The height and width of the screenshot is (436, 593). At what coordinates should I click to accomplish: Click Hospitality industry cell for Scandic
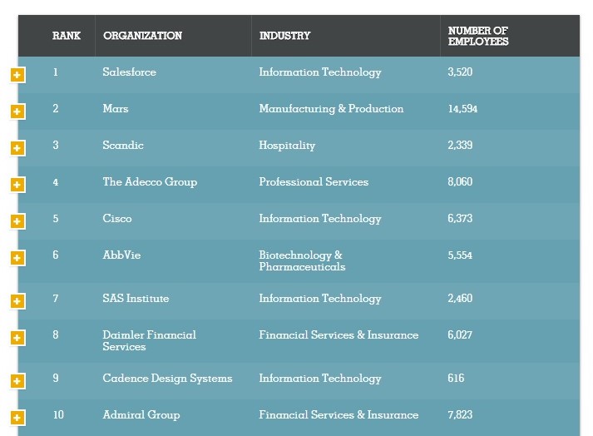(x=287, y=146)
